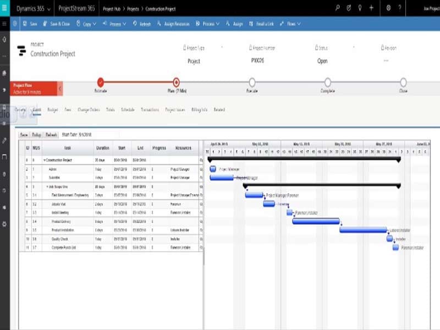Select the Execute stage circle
This screenshot has width=440, height=330.
click(x=252, y=82)
